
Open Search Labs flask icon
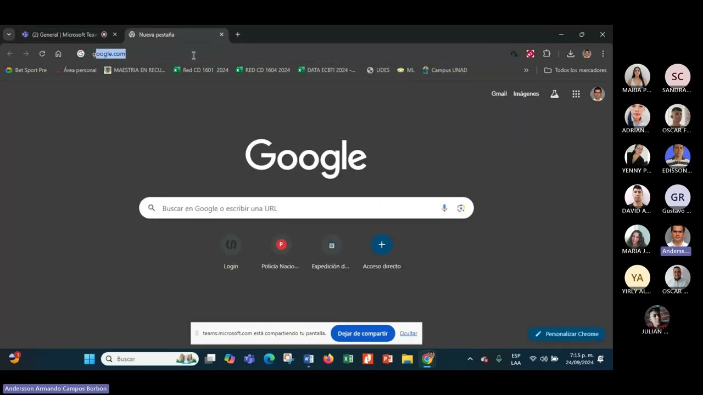555,94
